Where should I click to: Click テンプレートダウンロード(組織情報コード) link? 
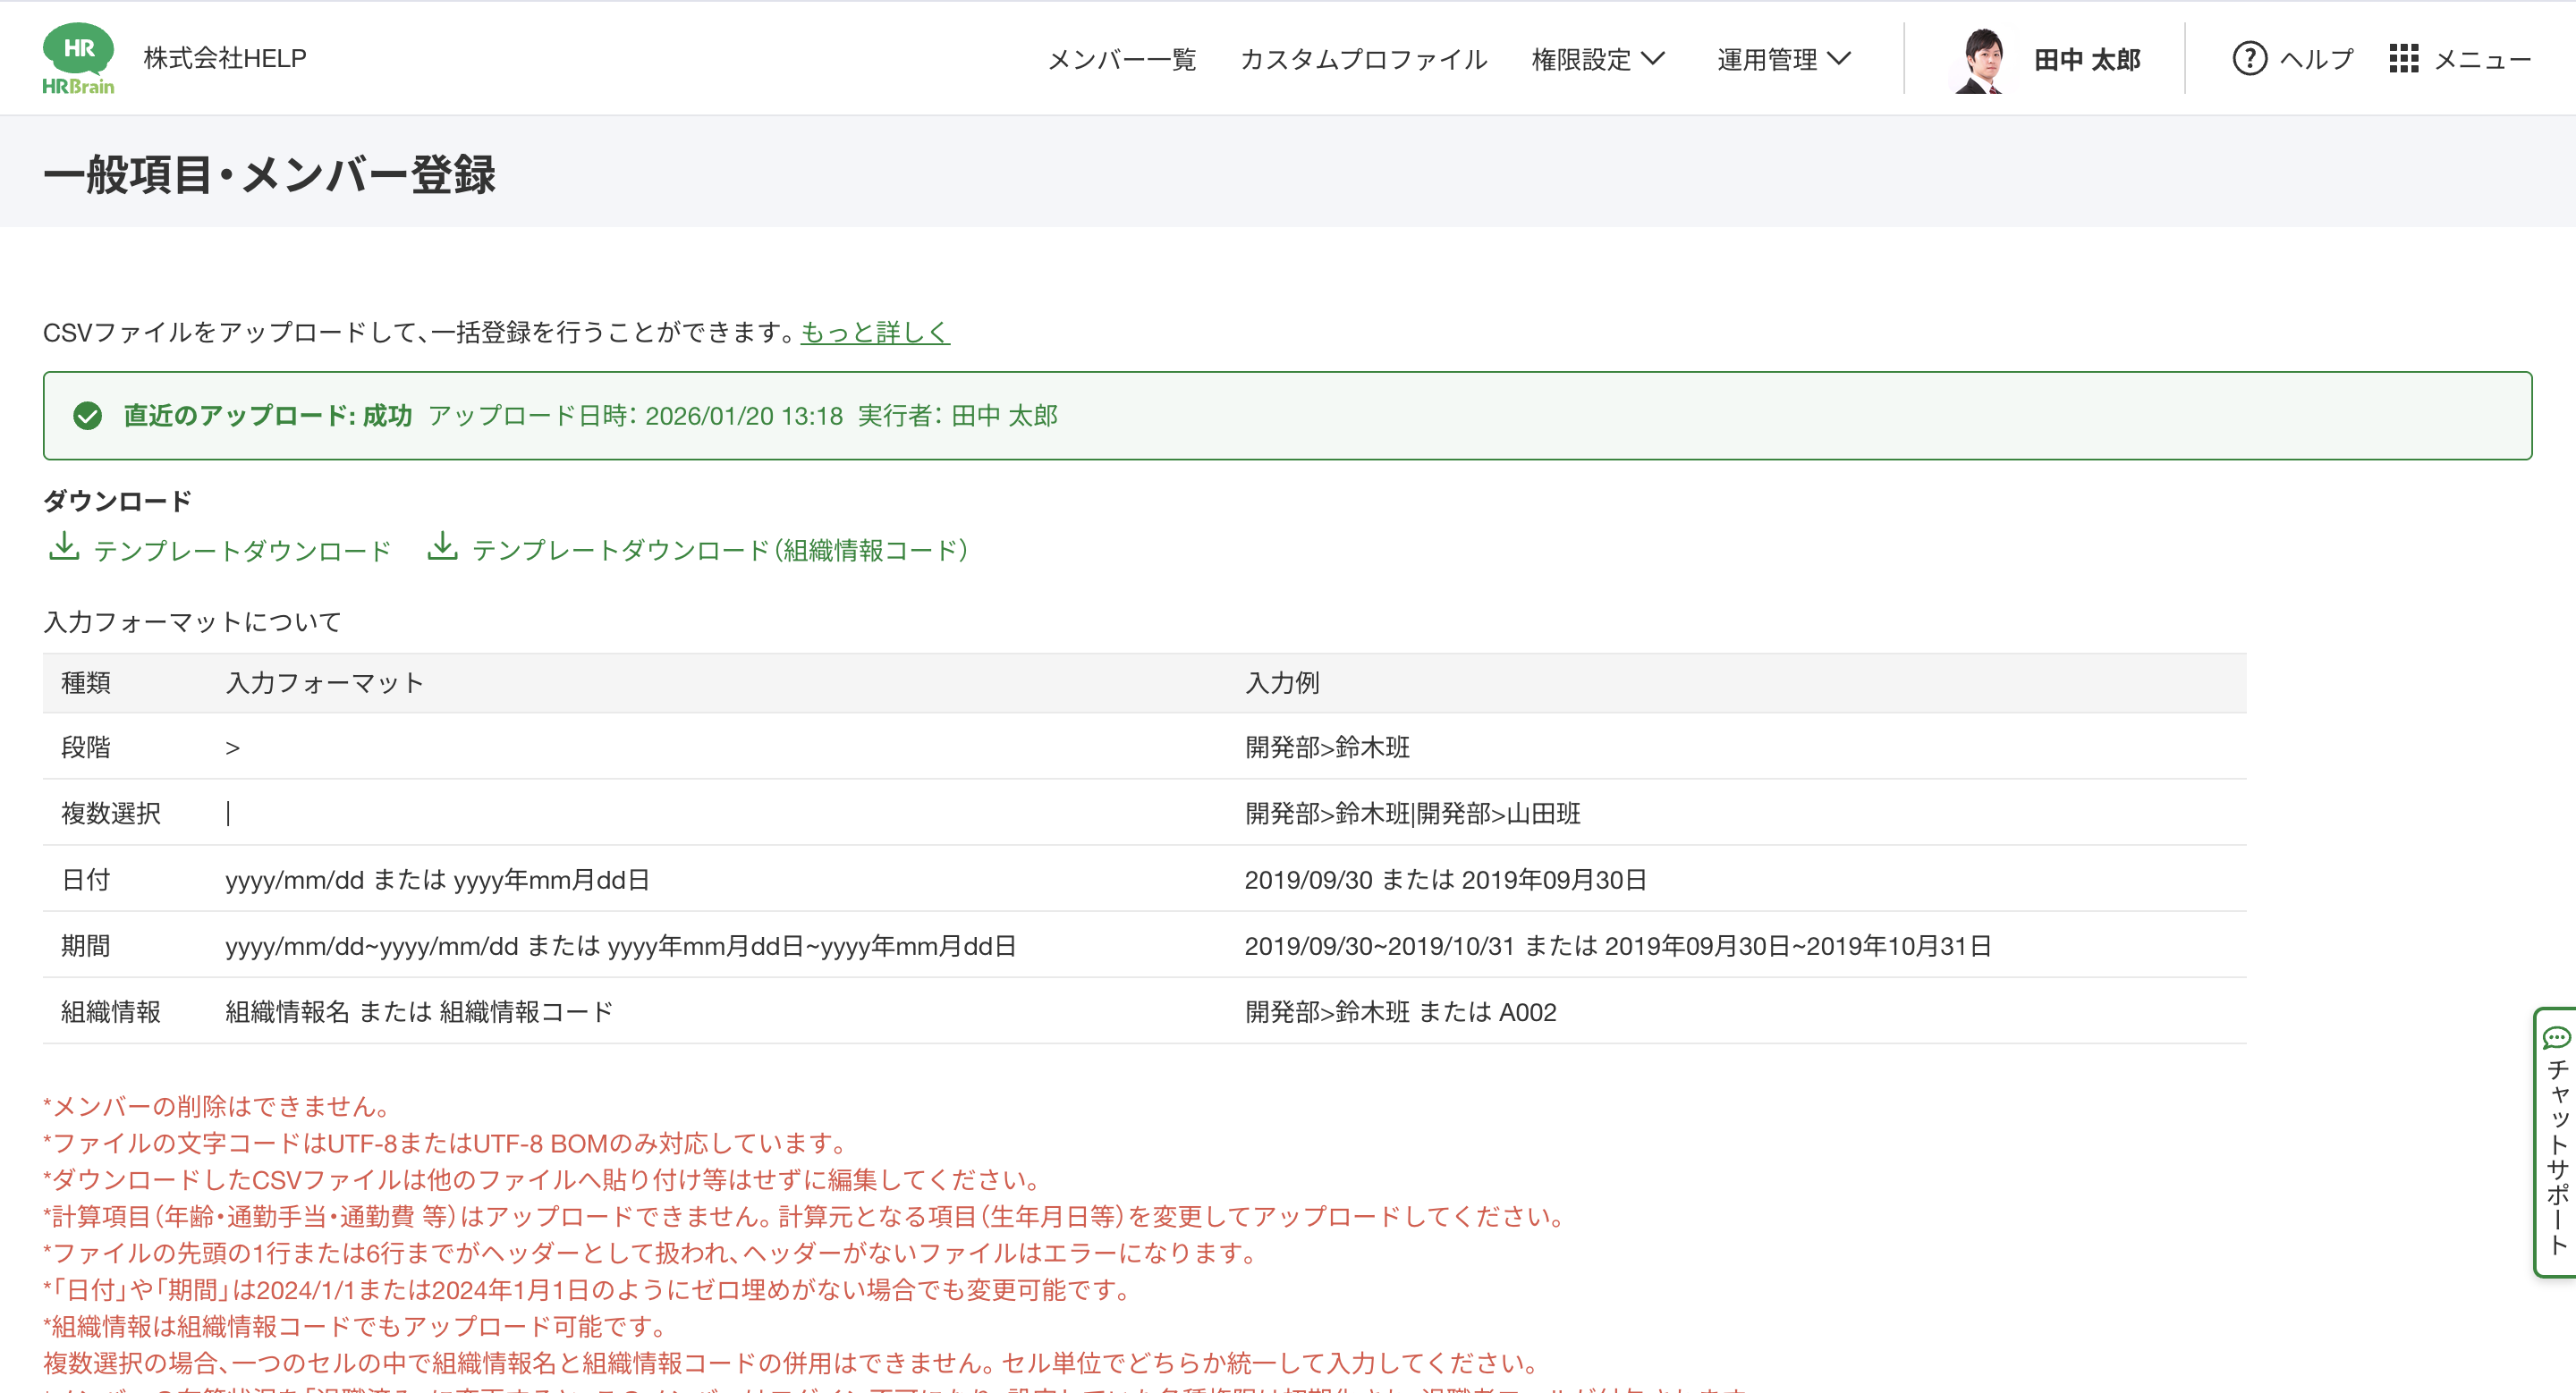pyautogui.click(x=720, y=551)
